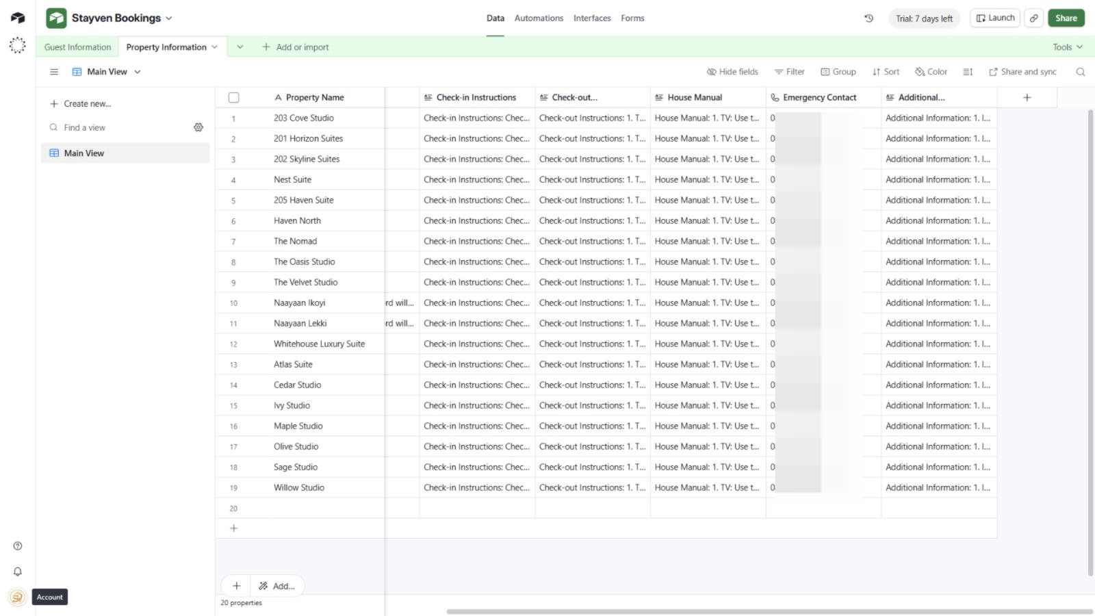Open the Sort toolbar option
The width and height of the screenshot is (1095, 616).
point(886,72)
